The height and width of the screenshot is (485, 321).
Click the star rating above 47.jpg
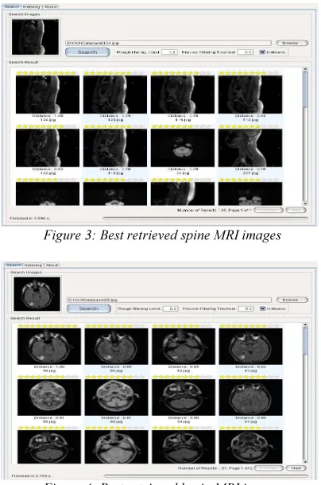[249, 326]
